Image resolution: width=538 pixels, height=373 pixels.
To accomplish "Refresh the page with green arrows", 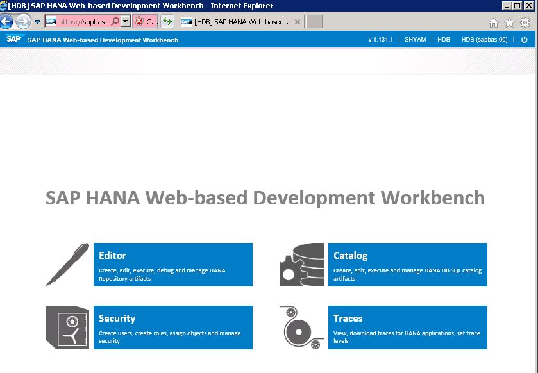I will [x=167, y=21].
